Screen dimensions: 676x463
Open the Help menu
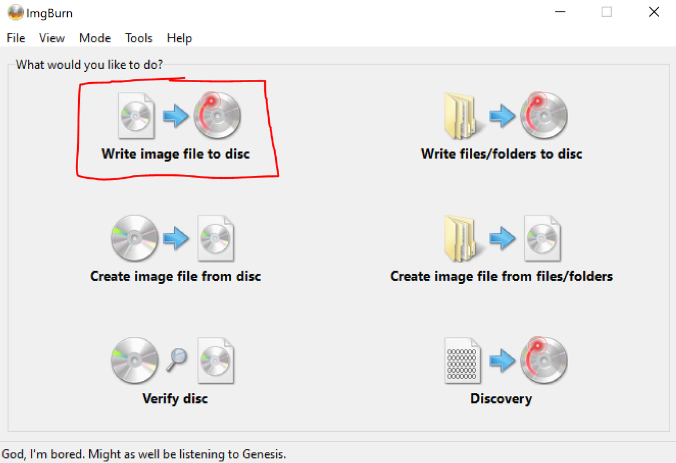tap(180, 38)
